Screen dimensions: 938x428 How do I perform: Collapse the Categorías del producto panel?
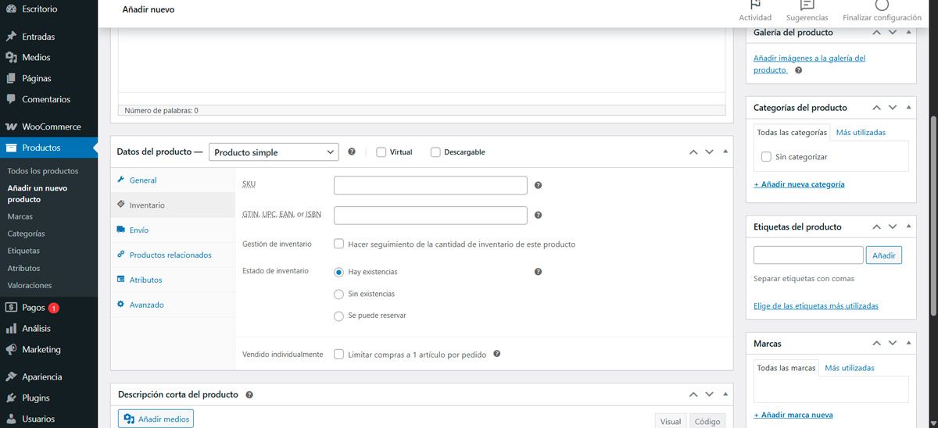point(908,107)
